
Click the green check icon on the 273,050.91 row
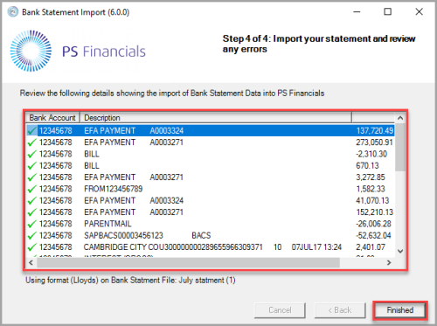point(31,142)
